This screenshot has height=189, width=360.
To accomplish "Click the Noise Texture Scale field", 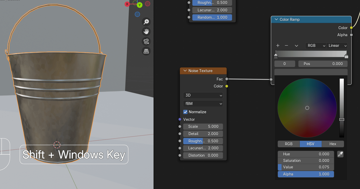I will 203,127.
